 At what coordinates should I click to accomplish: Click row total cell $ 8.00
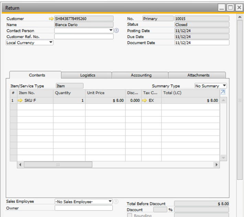coord(190,100)
